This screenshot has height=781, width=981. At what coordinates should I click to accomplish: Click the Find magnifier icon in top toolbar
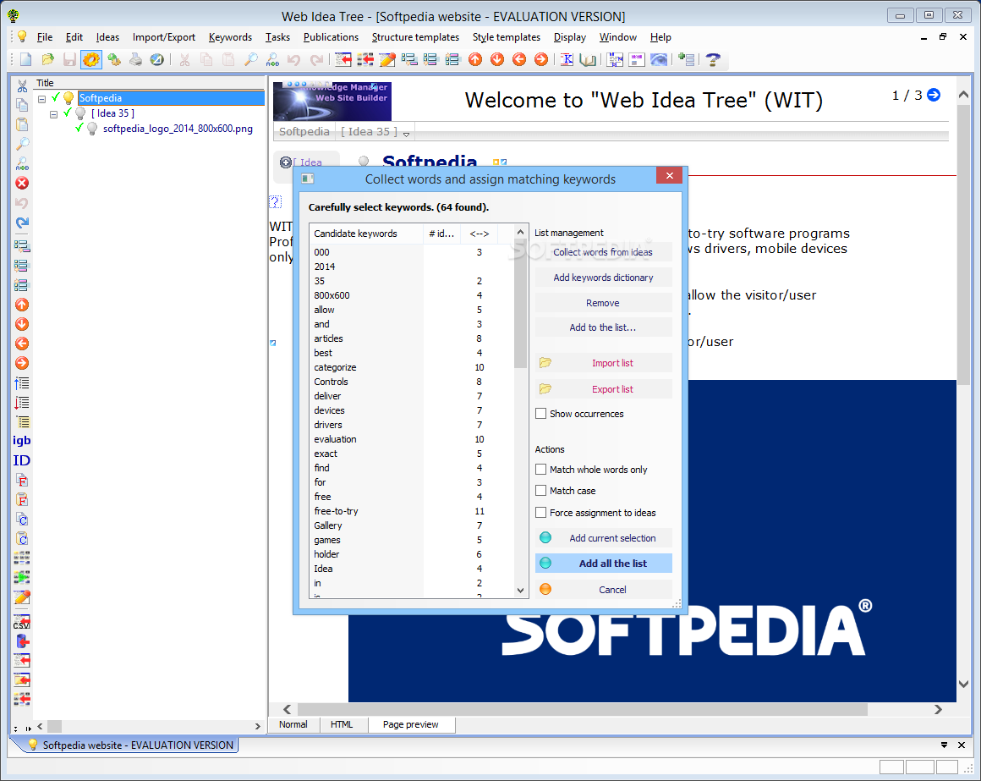251,59
